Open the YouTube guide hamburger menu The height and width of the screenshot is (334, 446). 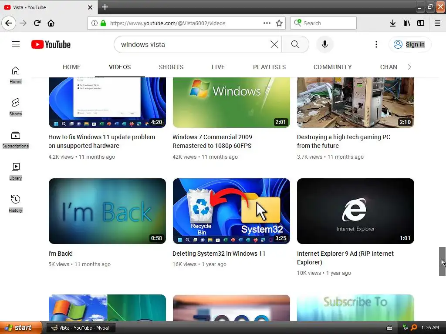pos(16,44)
